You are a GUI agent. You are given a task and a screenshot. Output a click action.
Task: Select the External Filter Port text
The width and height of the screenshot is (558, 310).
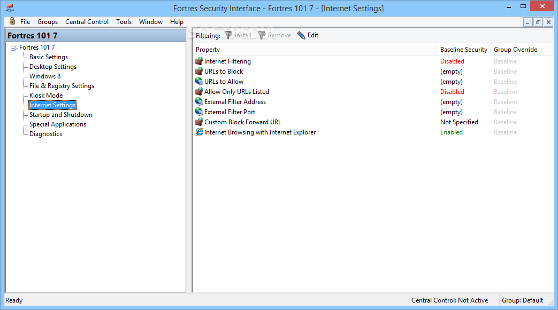point(230,112)
